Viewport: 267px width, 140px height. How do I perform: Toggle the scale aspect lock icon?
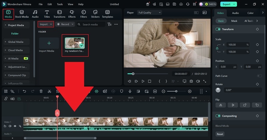coord(217,48)
